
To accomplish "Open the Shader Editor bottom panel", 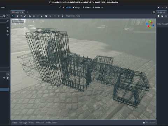I will click(x=51, y=122).
